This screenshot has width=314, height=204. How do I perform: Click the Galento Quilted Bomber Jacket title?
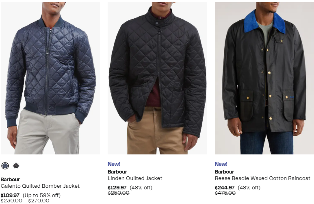pyautogui.click(x=40, y=186)
